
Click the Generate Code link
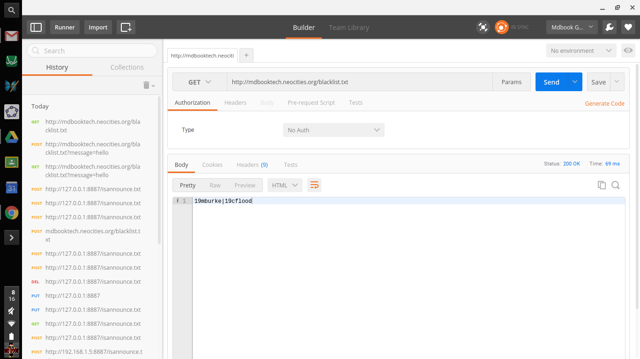604,103
